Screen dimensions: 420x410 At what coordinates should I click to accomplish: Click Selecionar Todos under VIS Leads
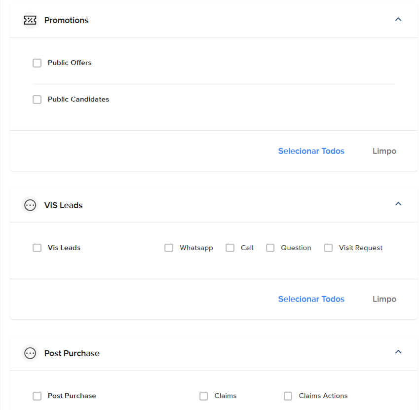311,299
